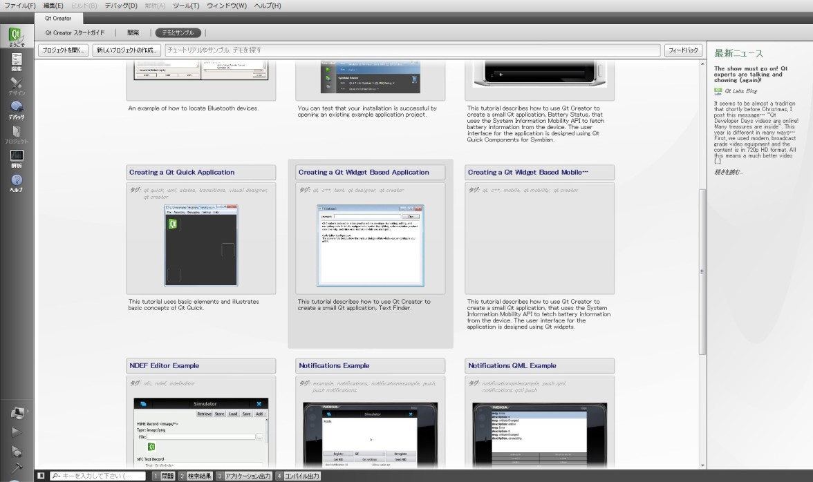Select the デモとサンプル tab
The height and width of the screenshot is (482, 813).
[178, 32]
